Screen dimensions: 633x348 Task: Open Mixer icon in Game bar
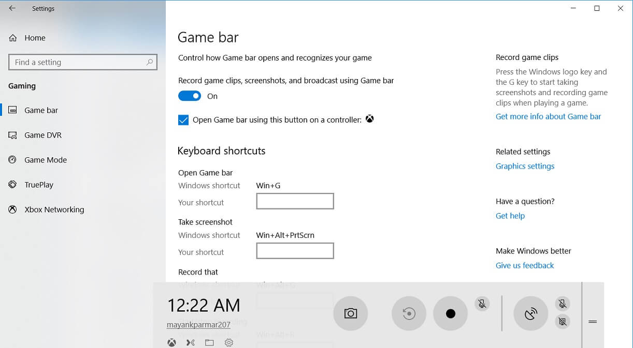[191, 342]
